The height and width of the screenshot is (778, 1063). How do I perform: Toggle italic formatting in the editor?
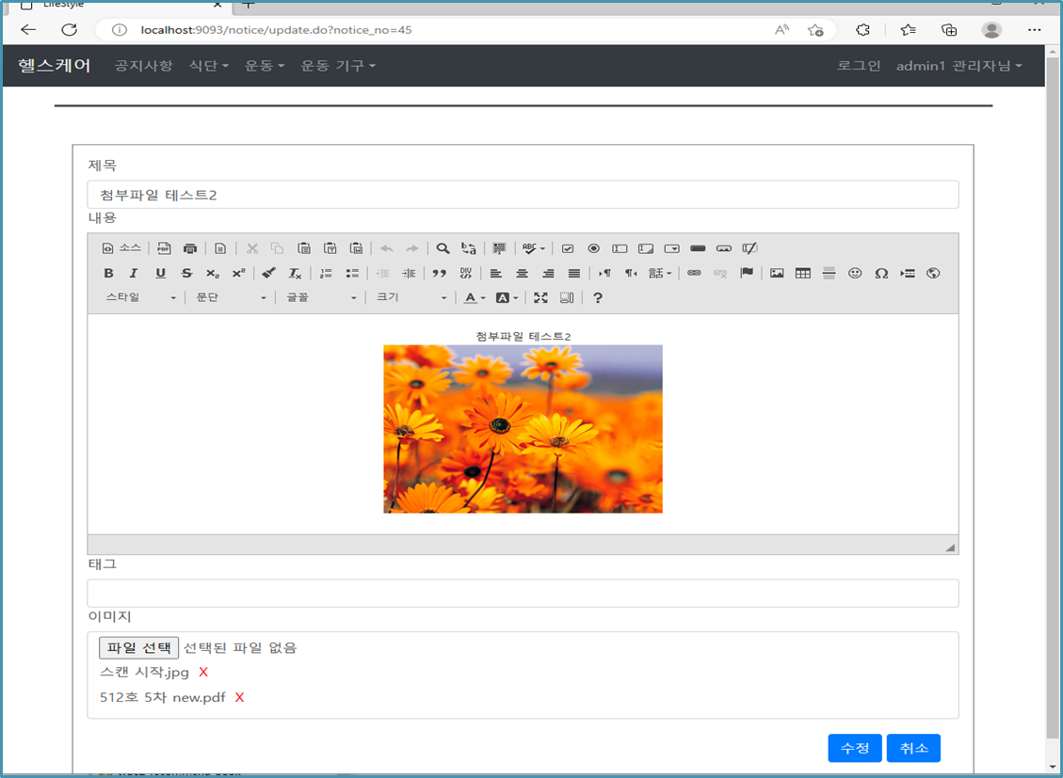(x=134, y=273)
